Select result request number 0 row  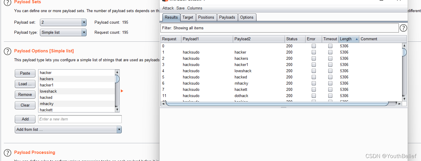[x=281, y=46]
